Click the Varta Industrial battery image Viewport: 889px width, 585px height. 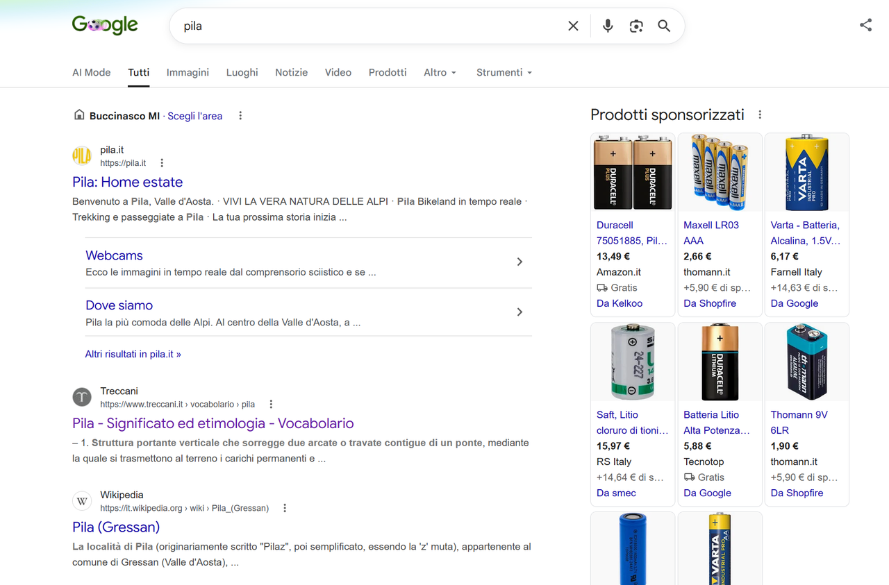(x=807, y=172)
